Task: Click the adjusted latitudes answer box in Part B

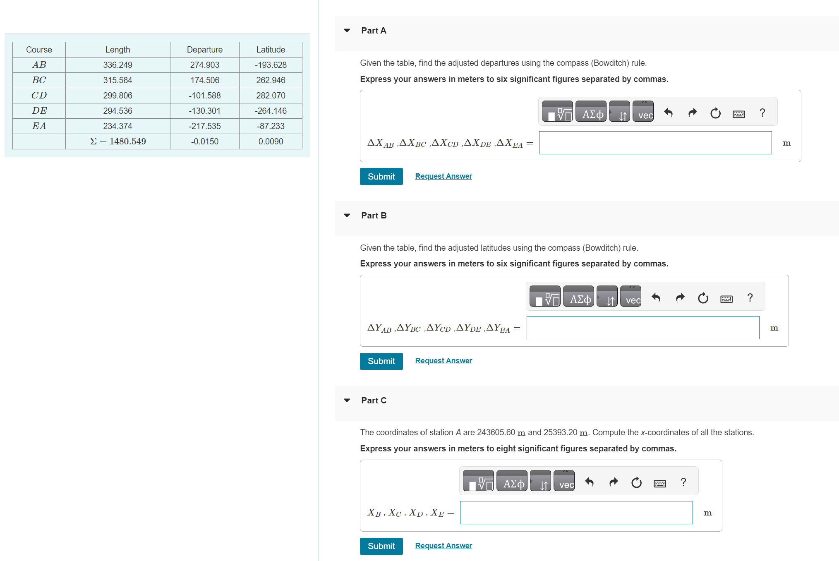Action: (x=642, y=327)
